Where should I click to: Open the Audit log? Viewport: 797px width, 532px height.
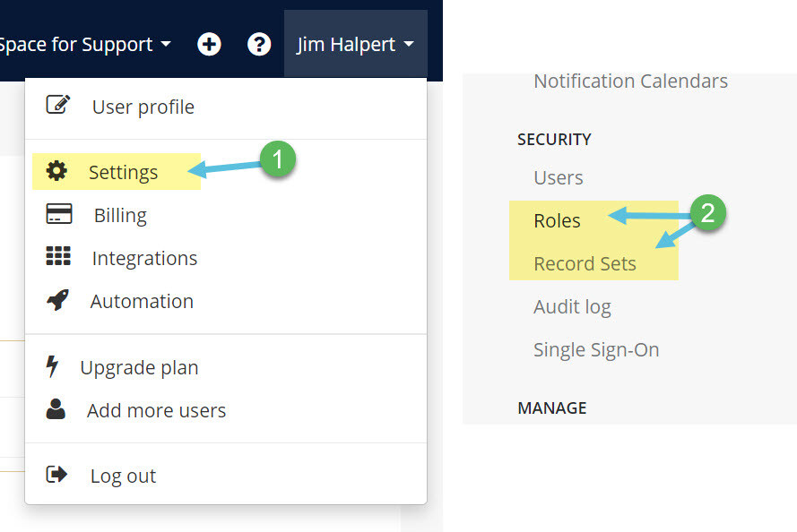coord(572,306)
